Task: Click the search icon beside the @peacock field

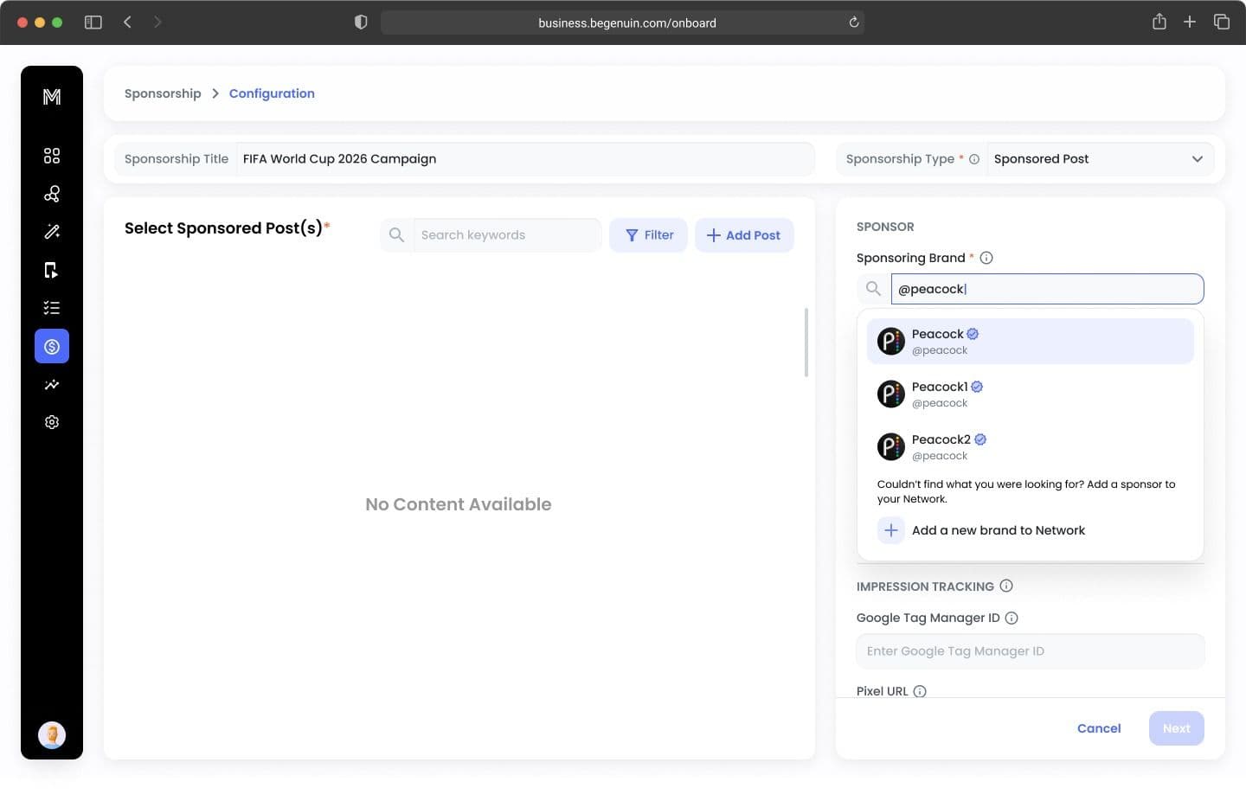Action: [x=873, y=289]
